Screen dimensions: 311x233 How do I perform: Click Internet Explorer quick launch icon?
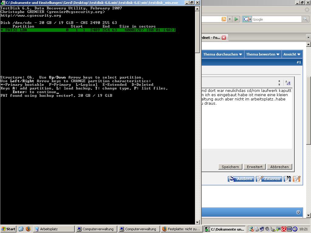21,229
